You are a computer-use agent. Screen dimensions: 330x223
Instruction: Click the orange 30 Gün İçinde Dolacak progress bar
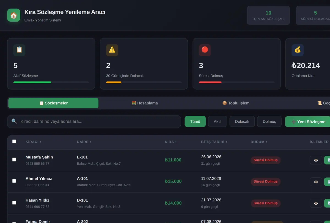click(114, 82)
